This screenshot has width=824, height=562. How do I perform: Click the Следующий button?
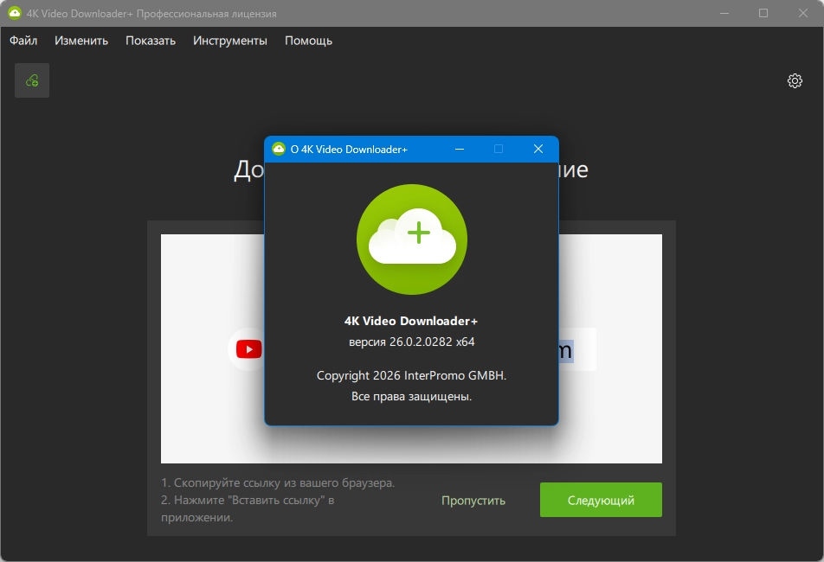601,500
